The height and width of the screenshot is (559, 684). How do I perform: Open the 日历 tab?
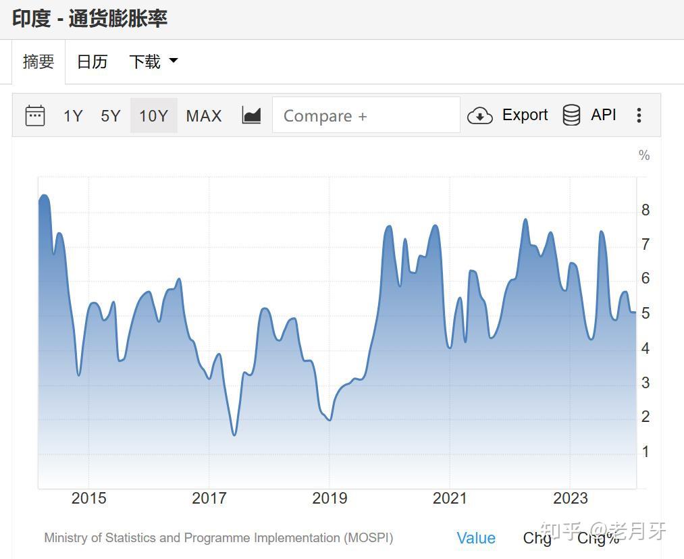coord(91,61)
